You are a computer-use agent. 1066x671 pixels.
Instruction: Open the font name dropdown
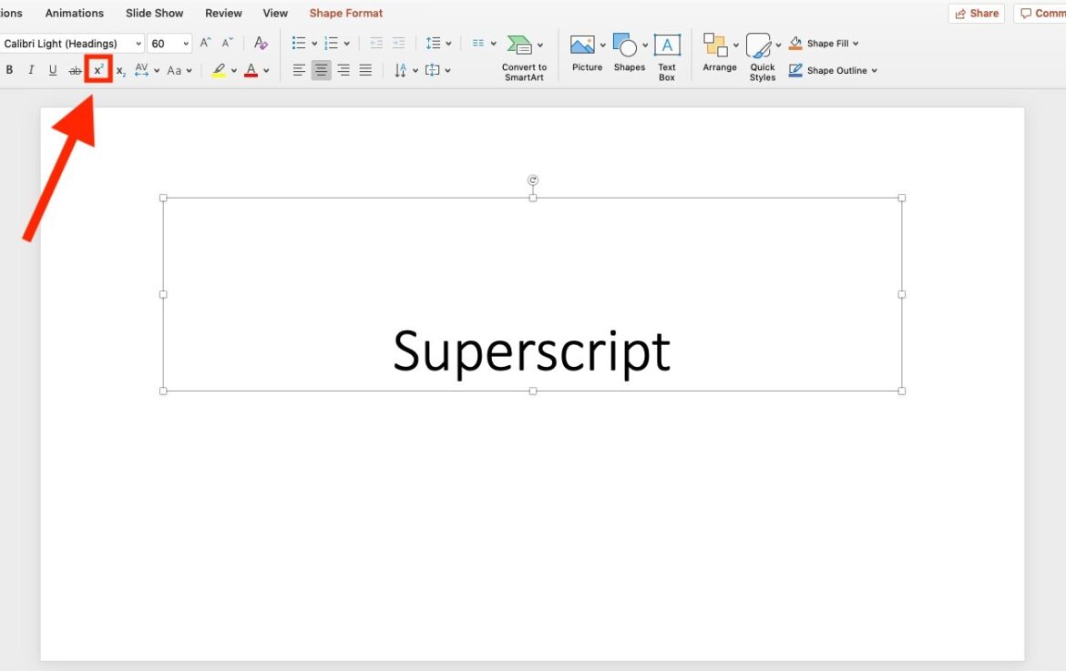[138, 44]
